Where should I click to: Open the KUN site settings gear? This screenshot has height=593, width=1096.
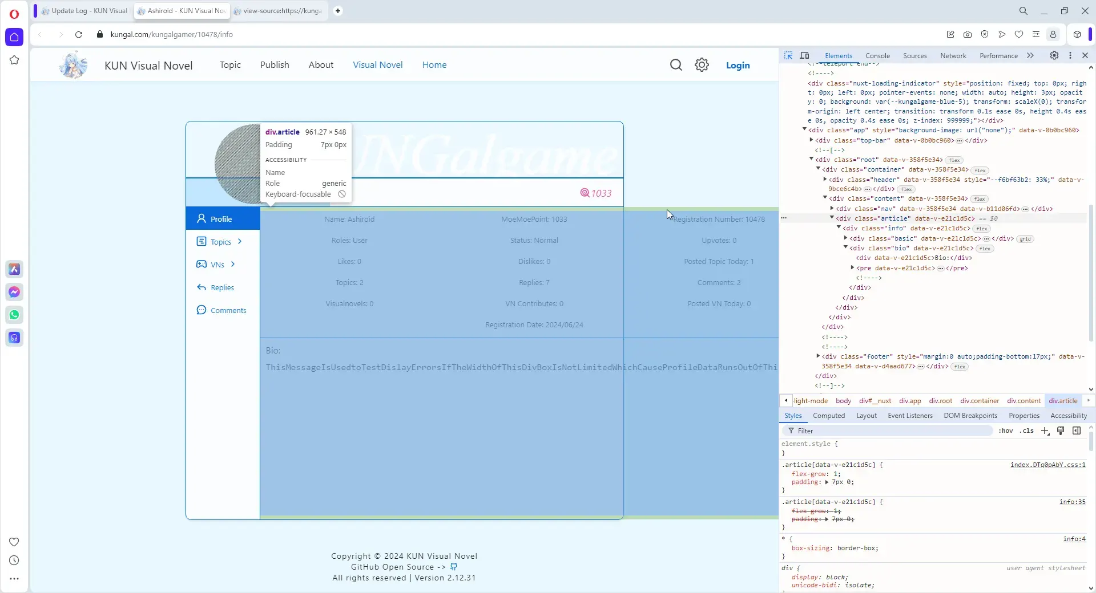pos(702,65)
